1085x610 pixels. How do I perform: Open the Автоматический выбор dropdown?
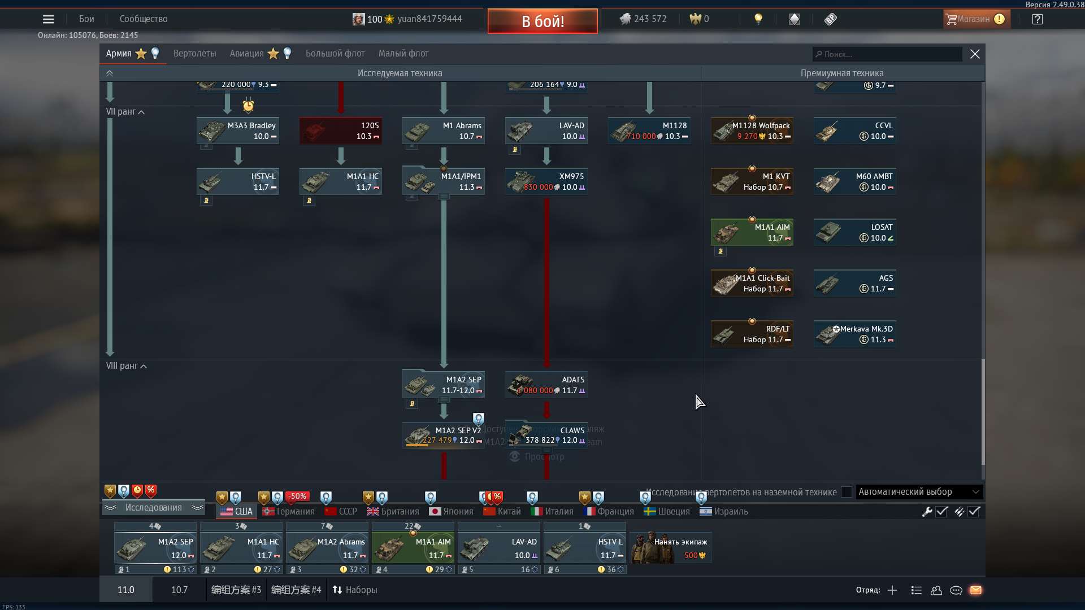[919, 492]
